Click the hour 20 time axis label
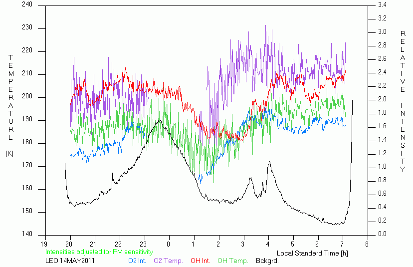Viewport: 413px width, 267px height. point(69,244)
